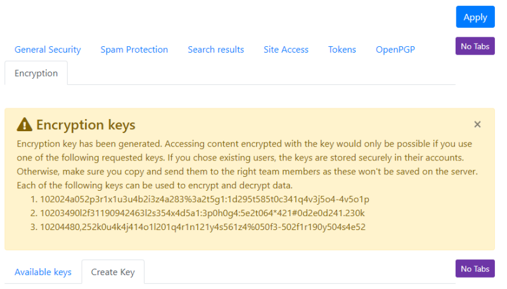Screen dimensions: 507x289
Task: Select the Create Key tab
Action: 113,272
